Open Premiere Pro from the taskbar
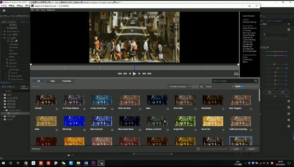Screen dimensions: 294x167 [x=93, y=163]
